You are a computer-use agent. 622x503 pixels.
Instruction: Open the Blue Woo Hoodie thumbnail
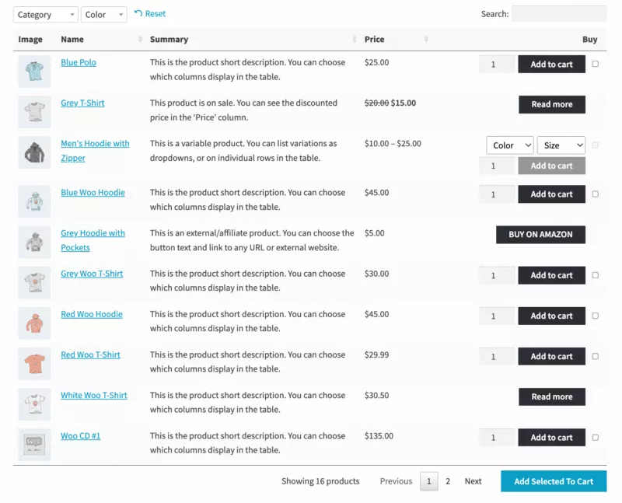tap(34, 201)
